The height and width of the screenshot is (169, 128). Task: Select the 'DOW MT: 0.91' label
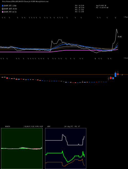pos(10,9)
